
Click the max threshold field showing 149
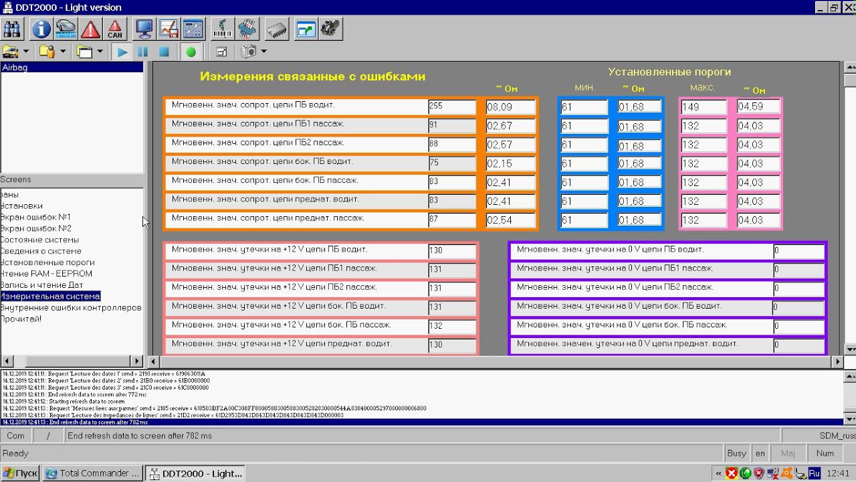pos(704,107)
